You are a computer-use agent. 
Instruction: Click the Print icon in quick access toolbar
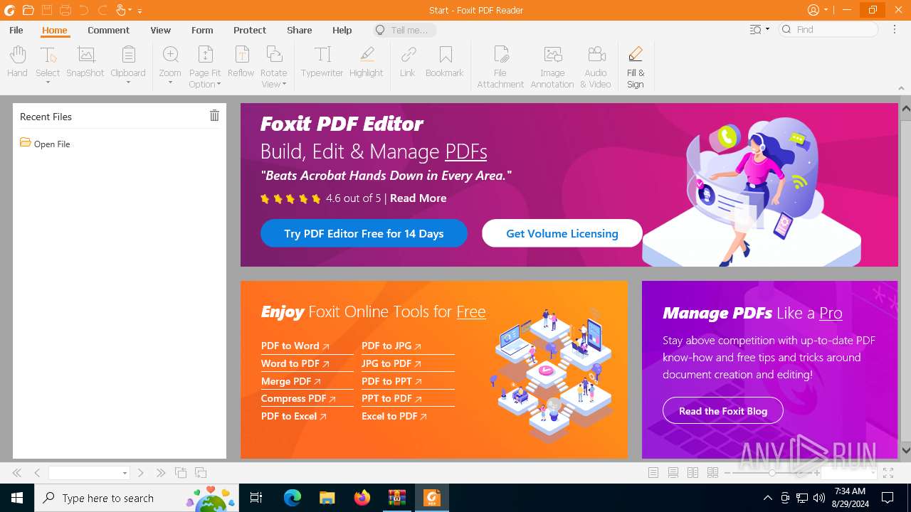coord(65,10)
